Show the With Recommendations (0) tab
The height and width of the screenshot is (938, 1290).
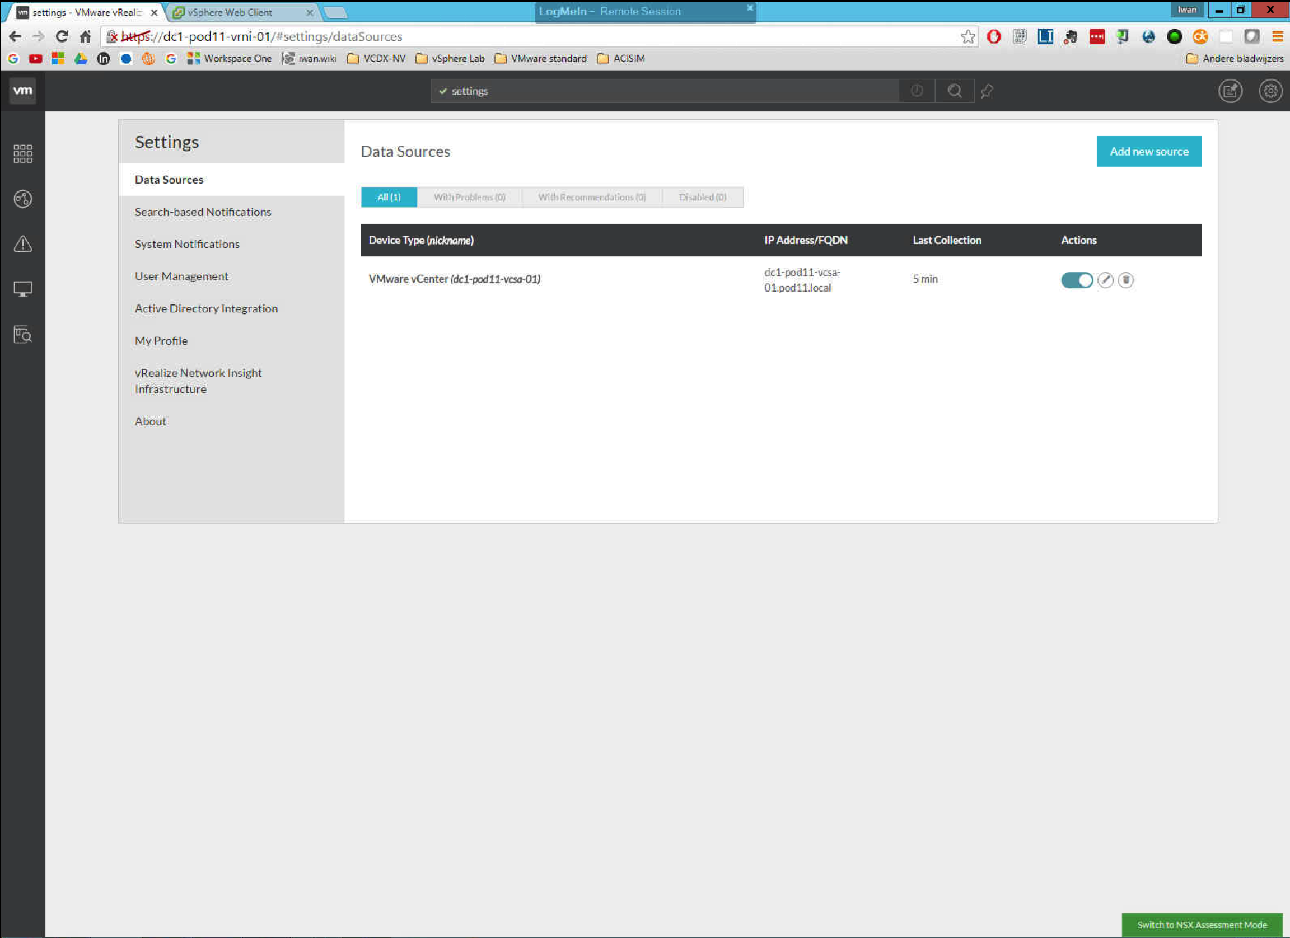pos(592,197)
